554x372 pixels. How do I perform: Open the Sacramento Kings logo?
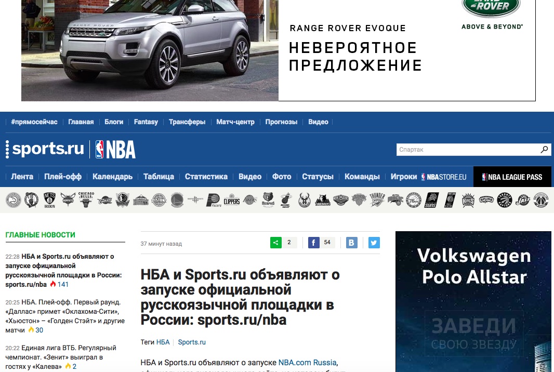468,200
